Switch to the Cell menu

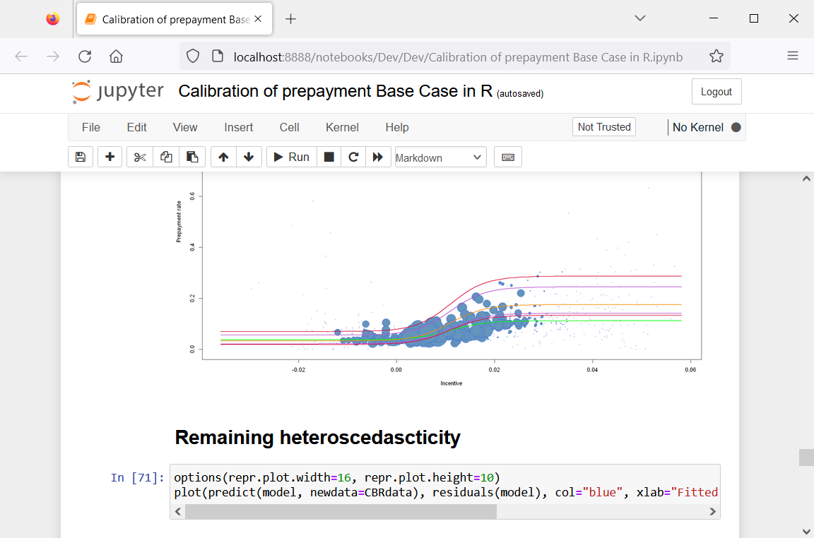point(289,127)
